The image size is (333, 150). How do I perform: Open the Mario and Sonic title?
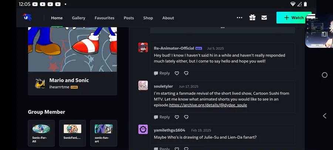69,80
